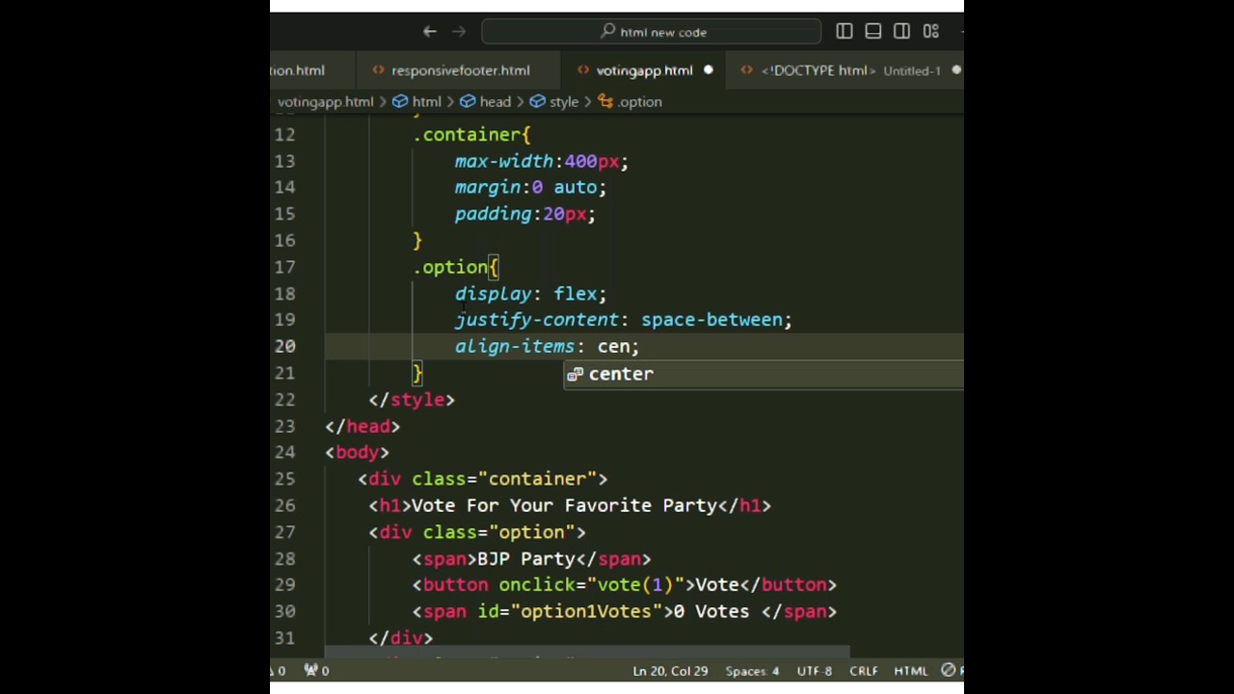Click the property icon beside 'center' suggestion
This screenshot has height=694, width=1234.
coord(575,374)
